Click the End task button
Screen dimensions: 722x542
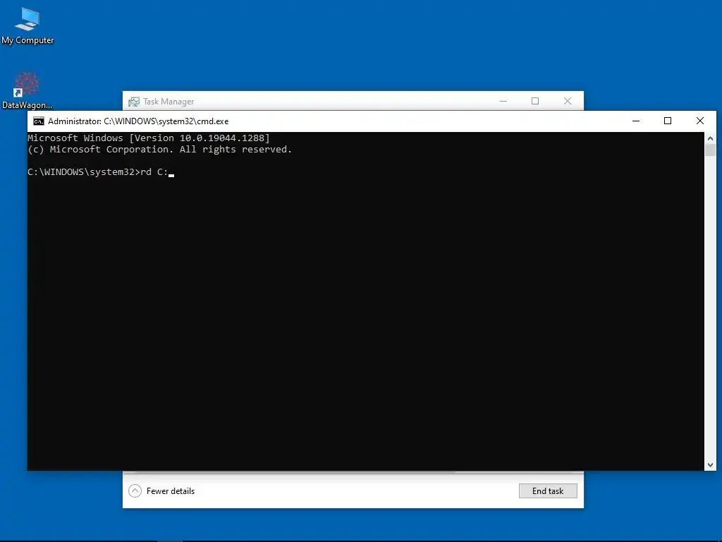(x=548, y=491)
